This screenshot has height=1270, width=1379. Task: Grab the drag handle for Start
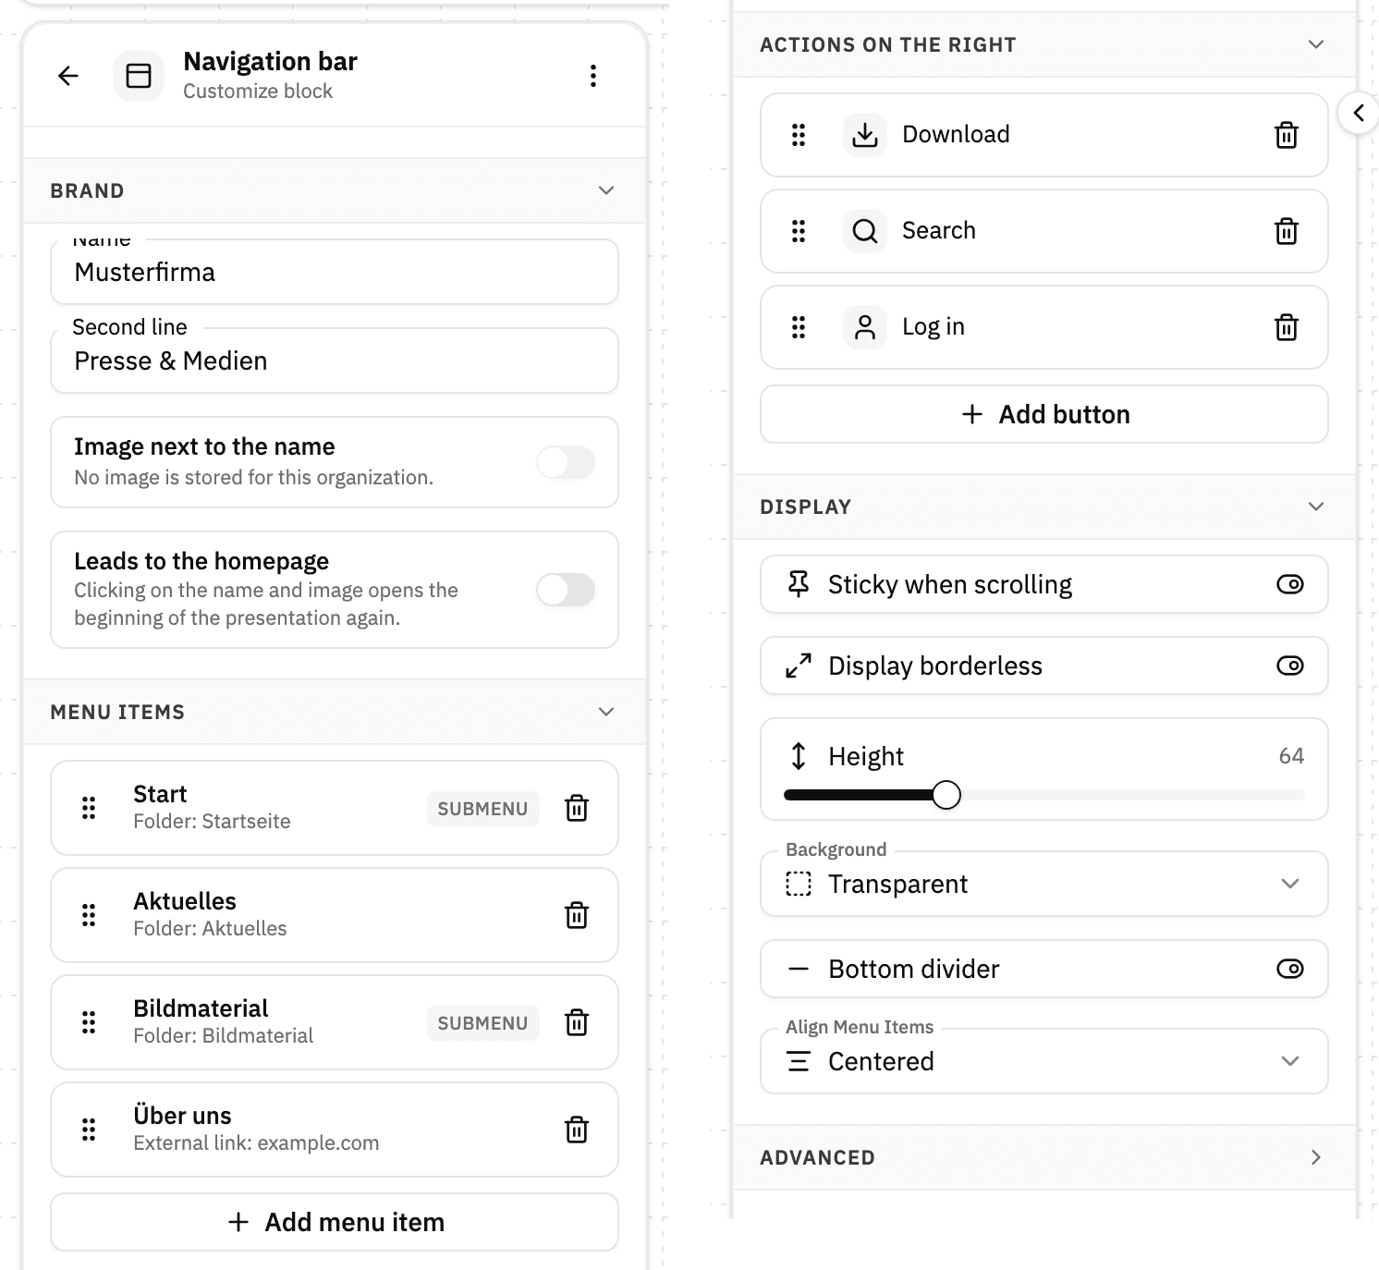pyautogui.click(x=89, y=808)
